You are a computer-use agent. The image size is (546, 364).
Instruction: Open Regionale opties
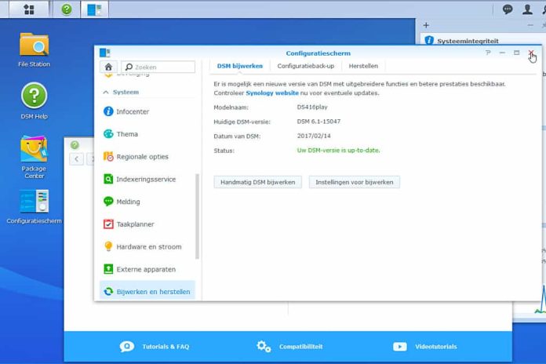click(147, 157)
